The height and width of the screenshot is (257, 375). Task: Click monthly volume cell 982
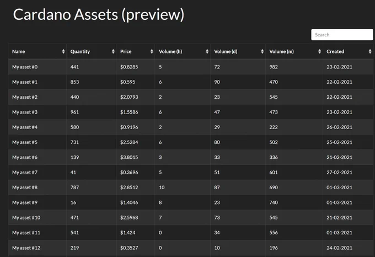[x=274, y=67]
